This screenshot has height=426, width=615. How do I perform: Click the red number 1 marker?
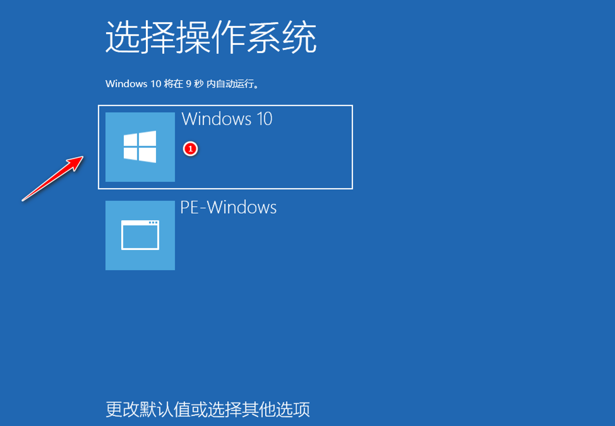[x=190, y=149]
